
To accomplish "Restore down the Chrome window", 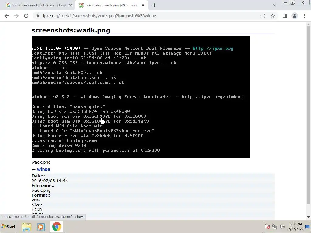I will pyautogui.click(x=293, y=3).
